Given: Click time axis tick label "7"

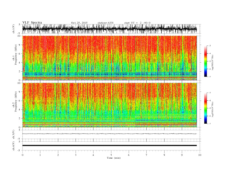Looking at the screenshot, I should pyautogui.click(x=147, y=155).
